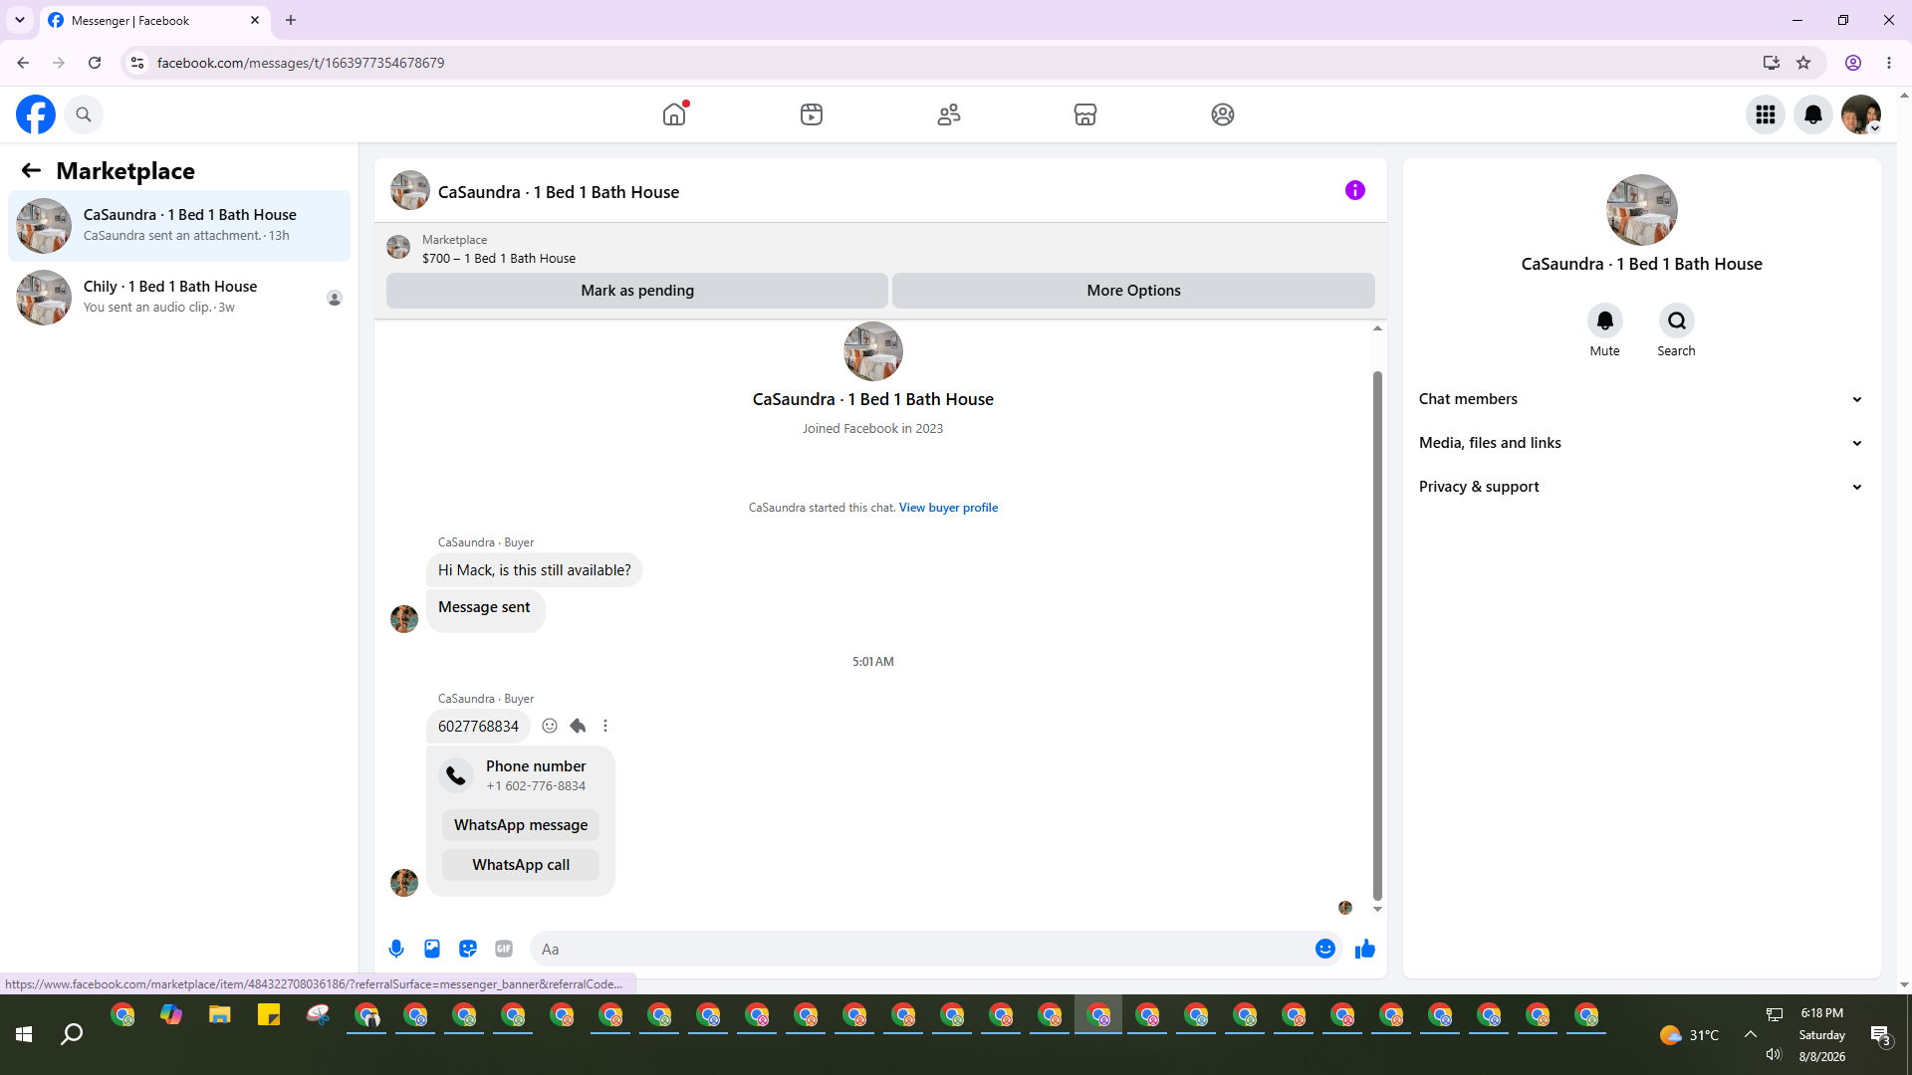Open the Facebook menu grid icon

(x=1766, y=114)
